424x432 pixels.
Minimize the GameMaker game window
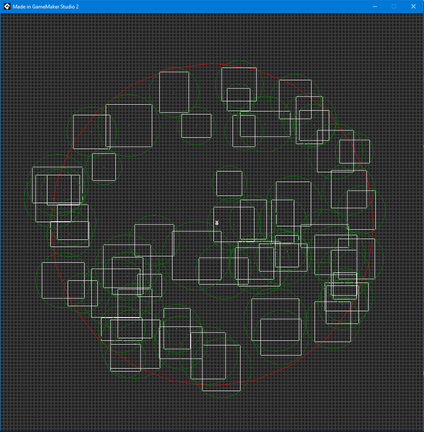pos(374,6)
